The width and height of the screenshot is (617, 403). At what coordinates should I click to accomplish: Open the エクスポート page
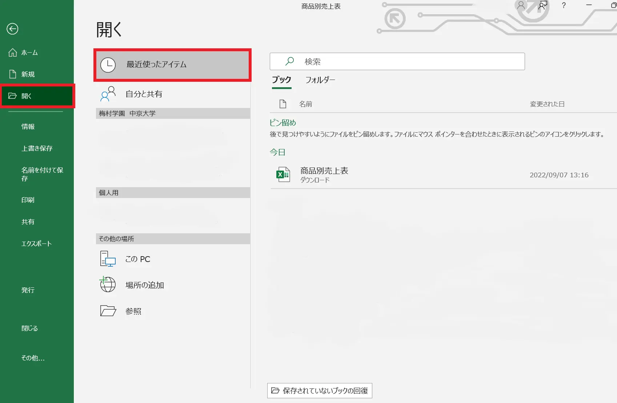37,243
